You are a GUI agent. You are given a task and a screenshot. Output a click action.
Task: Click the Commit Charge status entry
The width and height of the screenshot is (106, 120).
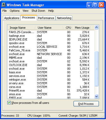(x=78, y=116)
